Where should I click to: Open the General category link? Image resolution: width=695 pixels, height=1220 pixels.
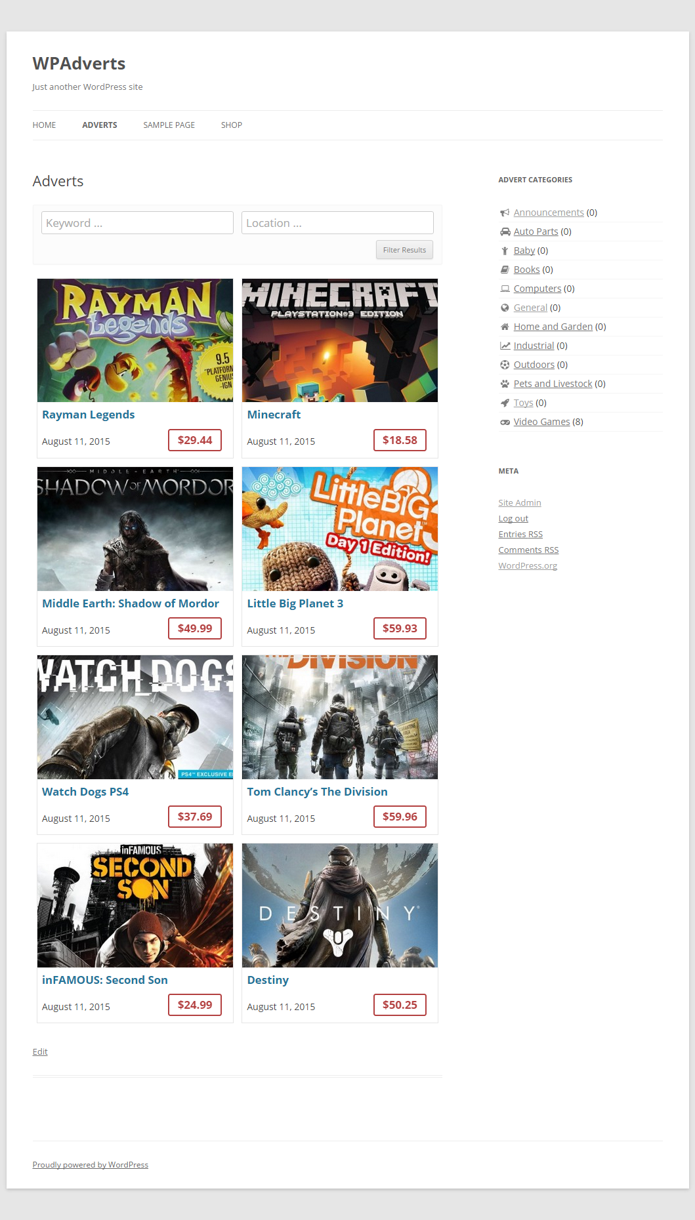(530, 308)
